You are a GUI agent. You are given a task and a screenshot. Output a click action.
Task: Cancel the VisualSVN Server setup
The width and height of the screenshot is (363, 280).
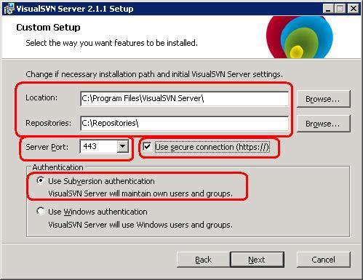[x=324, y=260]
